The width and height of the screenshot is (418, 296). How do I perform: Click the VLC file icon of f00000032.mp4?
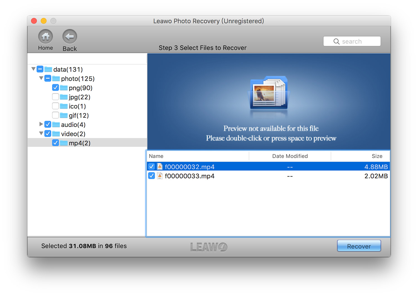(x=160, y=167)
